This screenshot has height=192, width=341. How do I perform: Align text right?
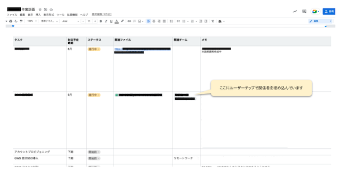pyautogui.click(x=159, y=21)
